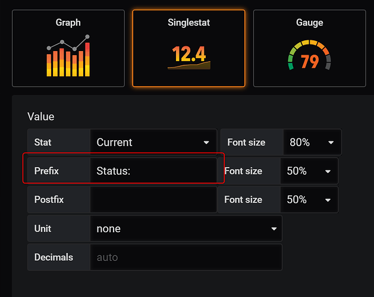The width and height of the screenshot is (374, 297).
Task: Click the Graph bar chart icon
Action: 69,56
